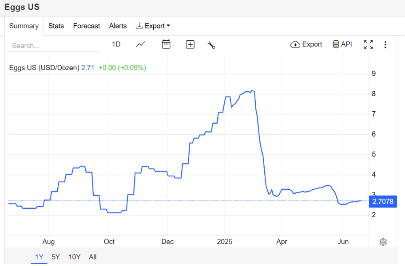Click the 2.7078 current price label
The image size is (405, 266).
pos(383,202)
